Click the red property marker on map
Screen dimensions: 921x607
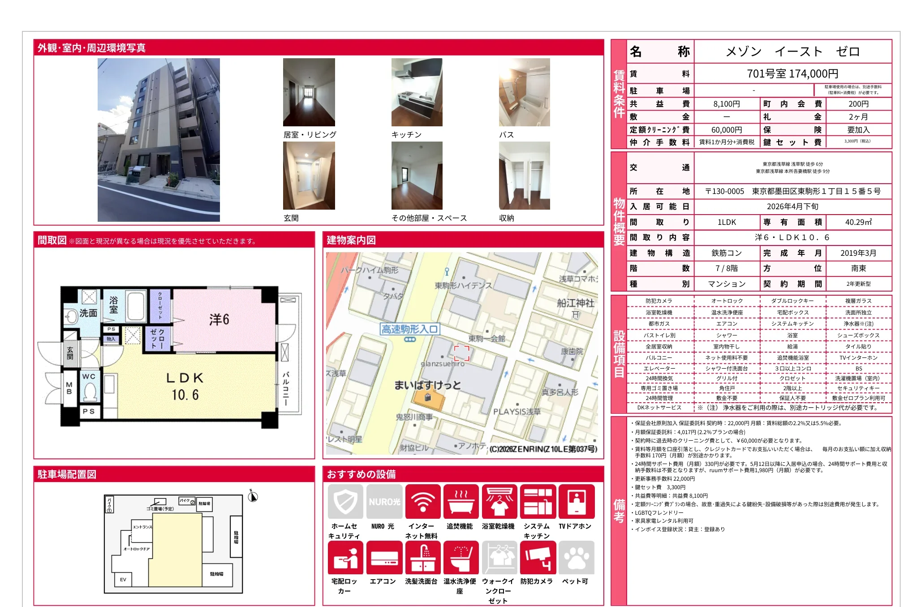click(462, 353)
